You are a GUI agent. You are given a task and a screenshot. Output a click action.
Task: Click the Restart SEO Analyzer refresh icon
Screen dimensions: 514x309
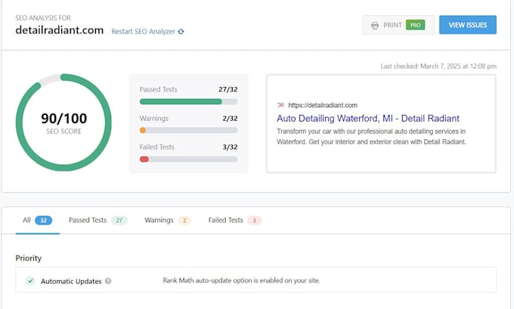click(181, 32)
